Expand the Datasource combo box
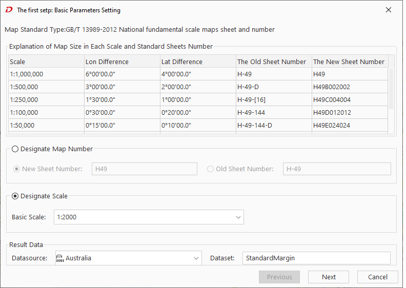The width and height of the screenshot is (406, 288). [x=197, y=258]
